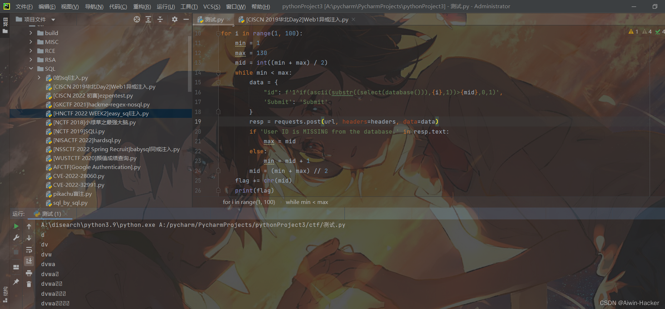Toggle fold marker at while loop line 14

[x=218, y=73]
